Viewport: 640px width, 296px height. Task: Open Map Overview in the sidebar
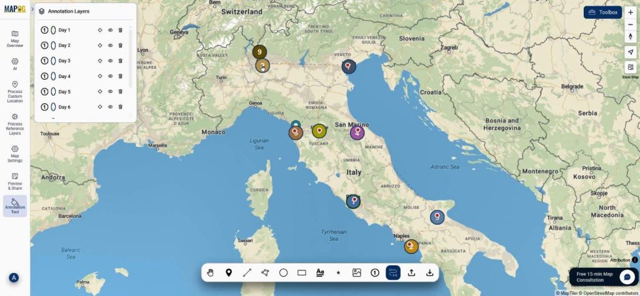pyautogui.click(x=15, y=39)
